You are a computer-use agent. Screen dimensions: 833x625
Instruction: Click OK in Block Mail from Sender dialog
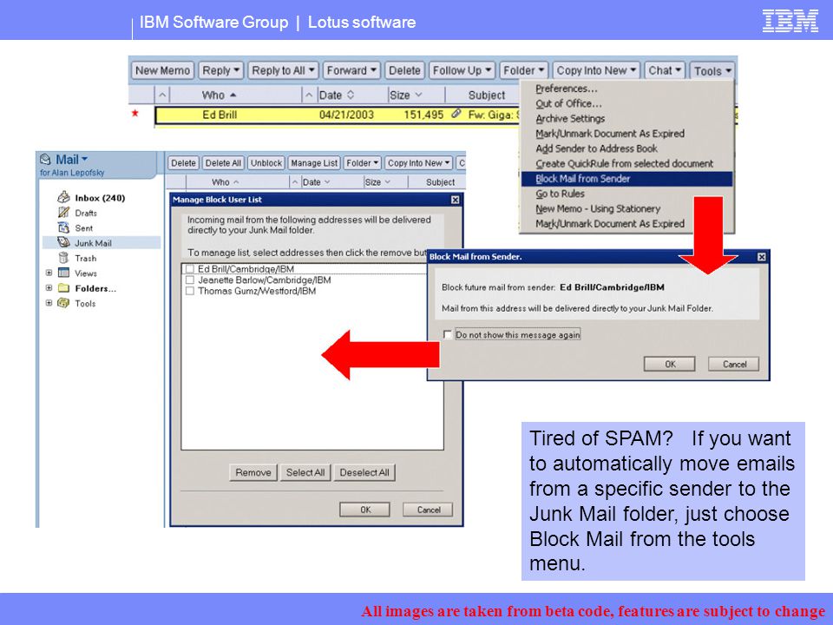(669, 364)
